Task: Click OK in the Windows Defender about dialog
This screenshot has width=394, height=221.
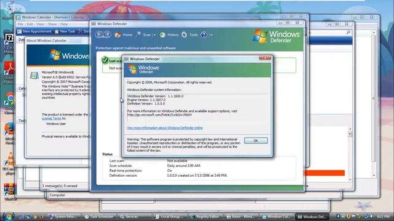Action: pyautogui.click(x=256, y=141)
